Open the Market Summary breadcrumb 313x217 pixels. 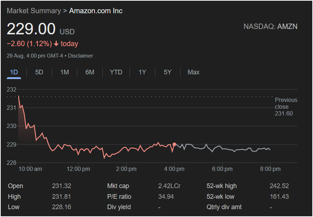(x=34, y=11)
